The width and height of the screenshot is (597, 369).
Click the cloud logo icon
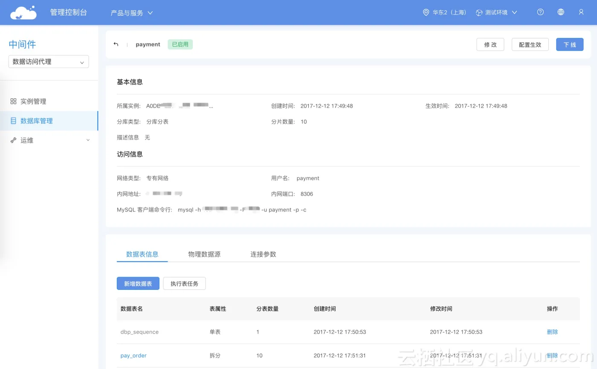coord(23,12)
